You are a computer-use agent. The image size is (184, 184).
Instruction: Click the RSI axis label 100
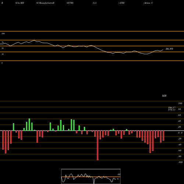(x=3, y=33)
